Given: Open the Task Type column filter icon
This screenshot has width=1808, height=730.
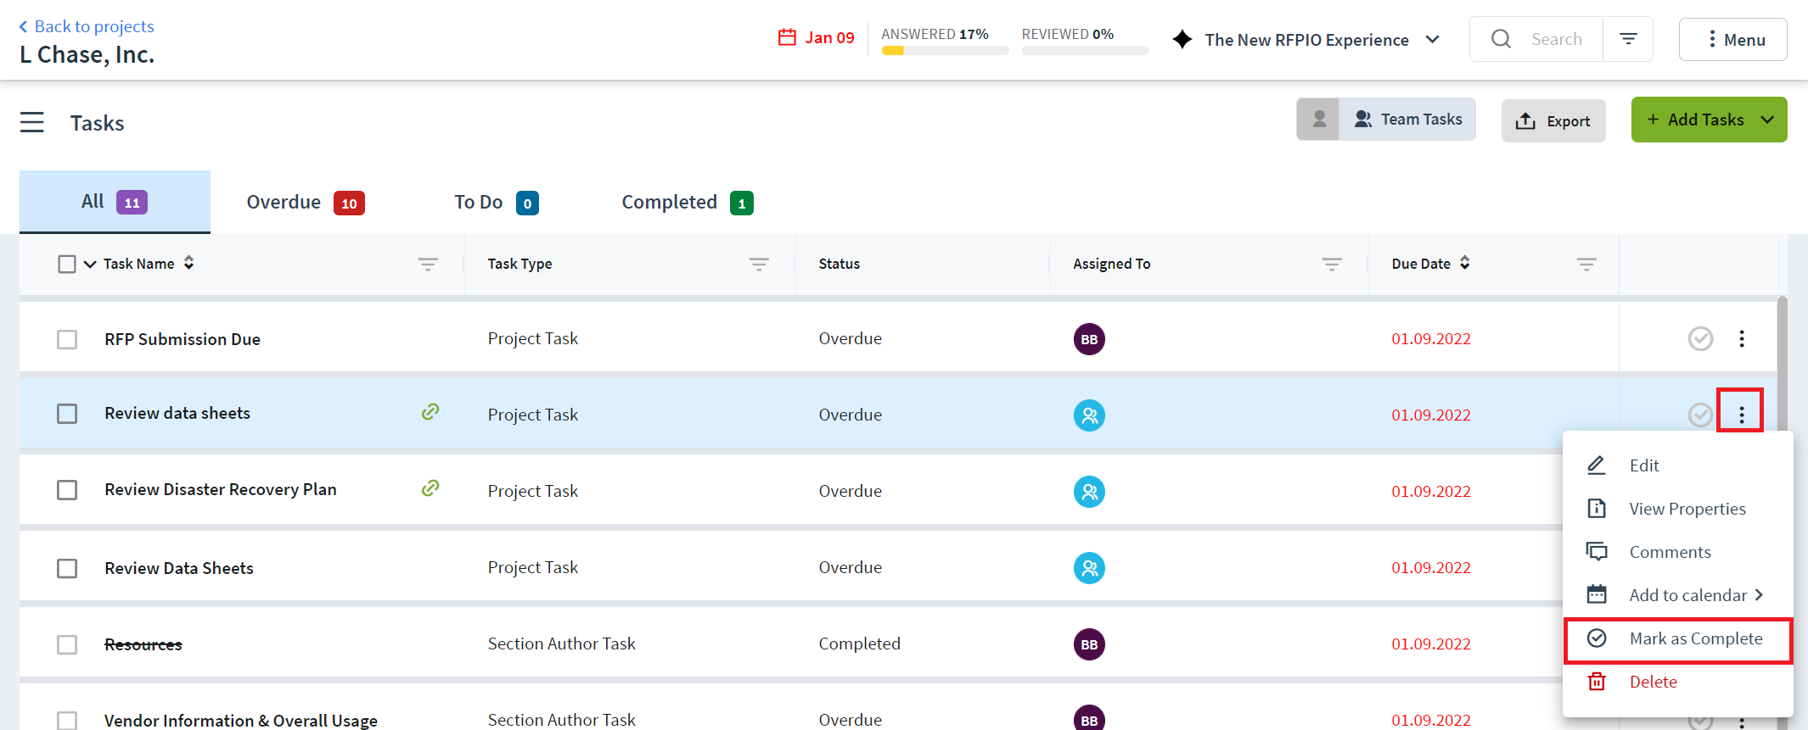Looking at the screenshot, I should click(x=759, y=265).
